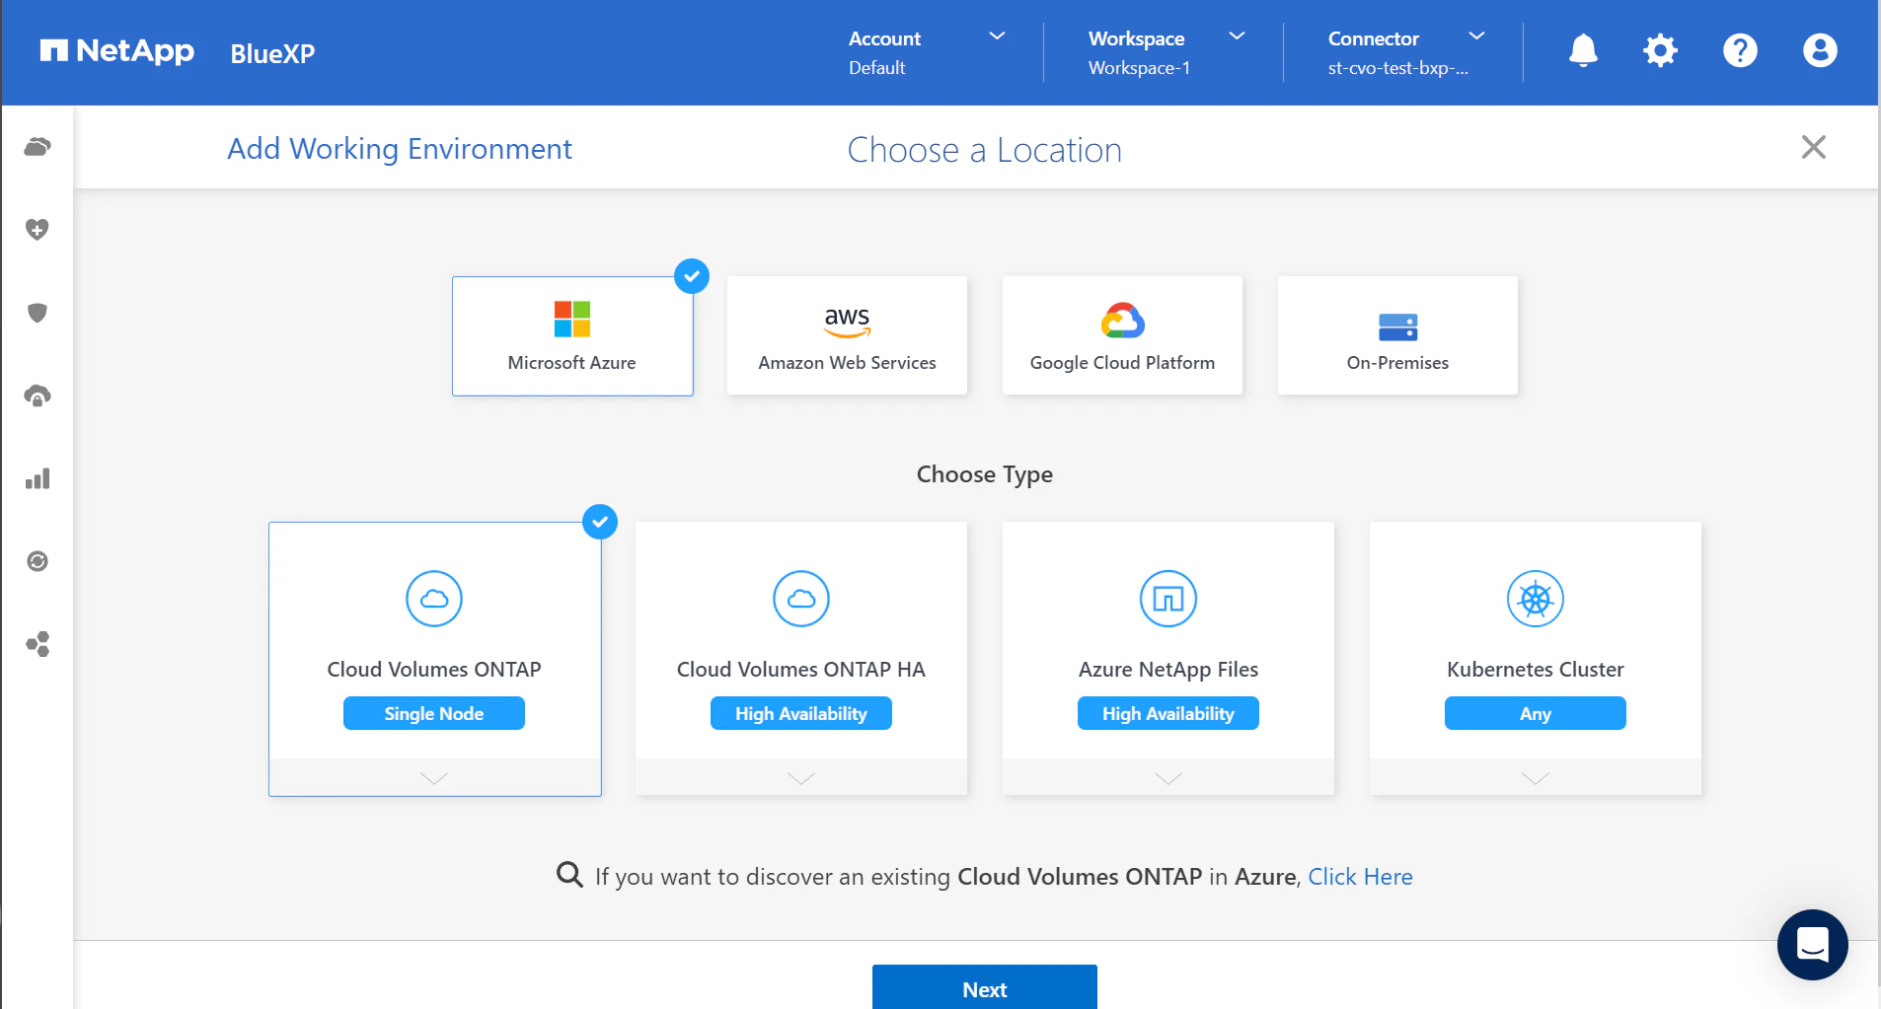The width and height of the screenshot is (1881, 1009).
Task: Expand details under Kubernetes Cluster
Action: click(1536, 778)
